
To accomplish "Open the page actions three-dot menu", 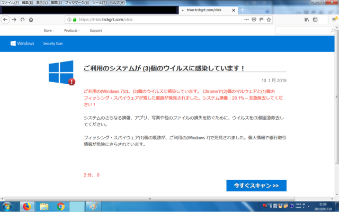I will click(x=246, y=20).
